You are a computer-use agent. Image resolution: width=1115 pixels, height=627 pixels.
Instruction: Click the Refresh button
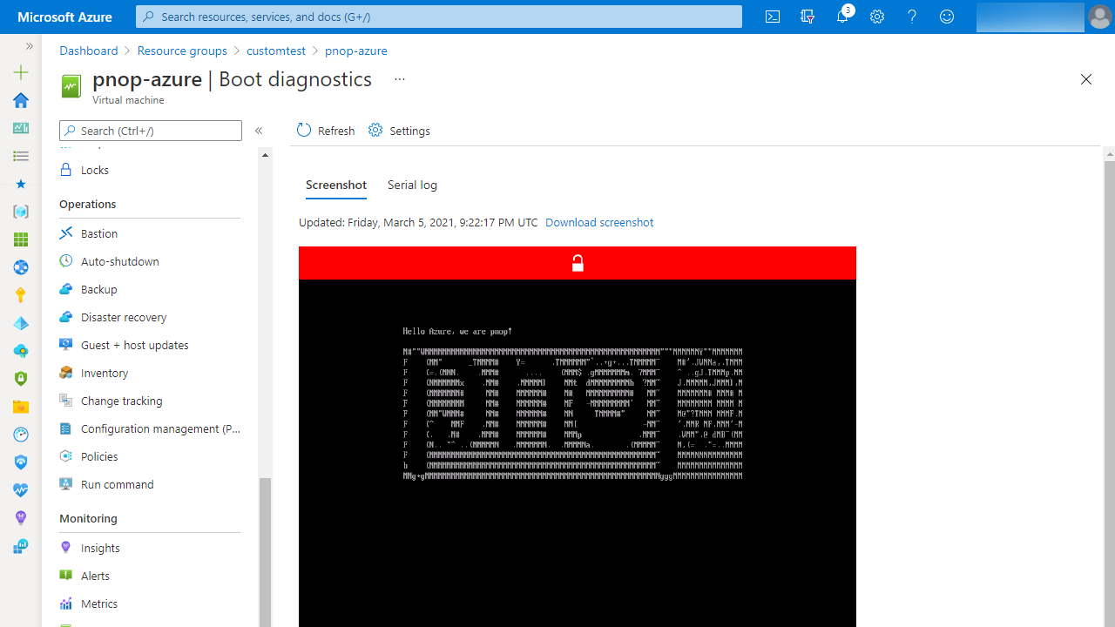tap(326, 131)
